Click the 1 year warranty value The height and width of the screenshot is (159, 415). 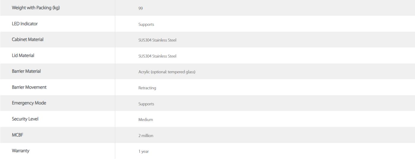[143, 152]
